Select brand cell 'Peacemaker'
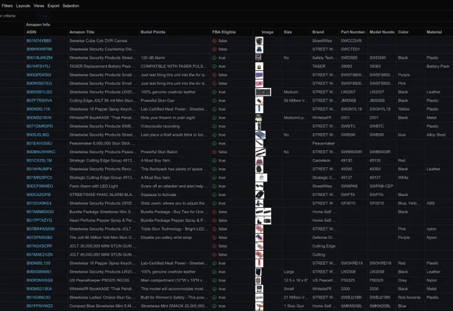 click(x=323, y=143)
